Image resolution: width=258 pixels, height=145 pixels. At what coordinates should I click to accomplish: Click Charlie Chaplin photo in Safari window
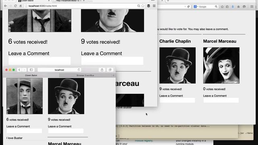click(x=66, y=96)
